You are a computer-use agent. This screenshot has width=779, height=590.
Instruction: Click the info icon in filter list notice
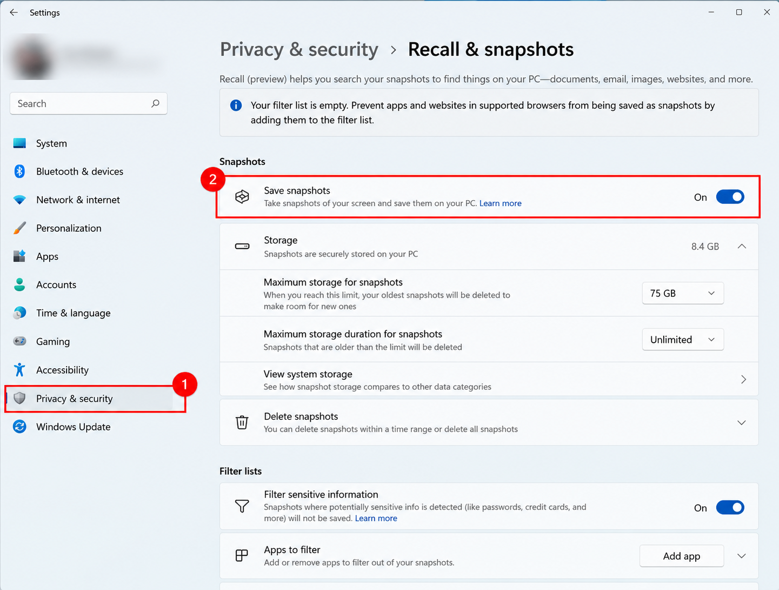tap(236, 105)
